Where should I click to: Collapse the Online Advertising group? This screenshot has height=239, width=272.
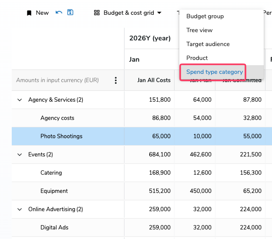20,209
